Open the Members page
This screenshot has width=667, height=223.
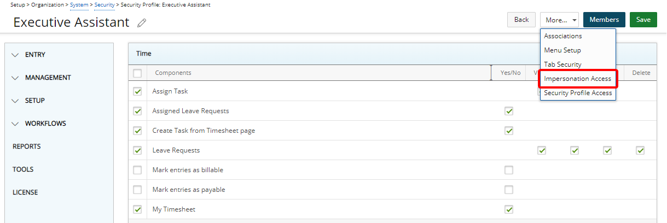click(x=604, y=20)
